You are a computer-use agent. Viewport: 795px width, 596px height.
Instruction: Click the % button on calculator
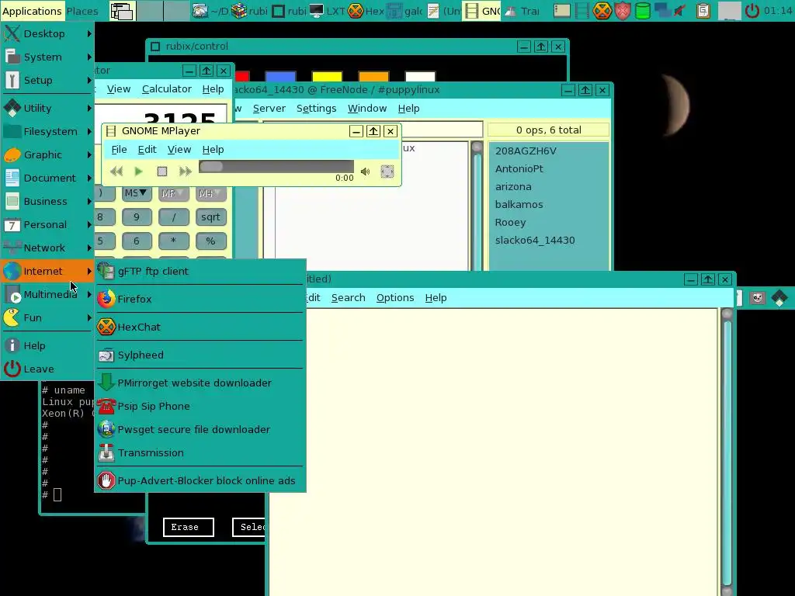(210, 241)
